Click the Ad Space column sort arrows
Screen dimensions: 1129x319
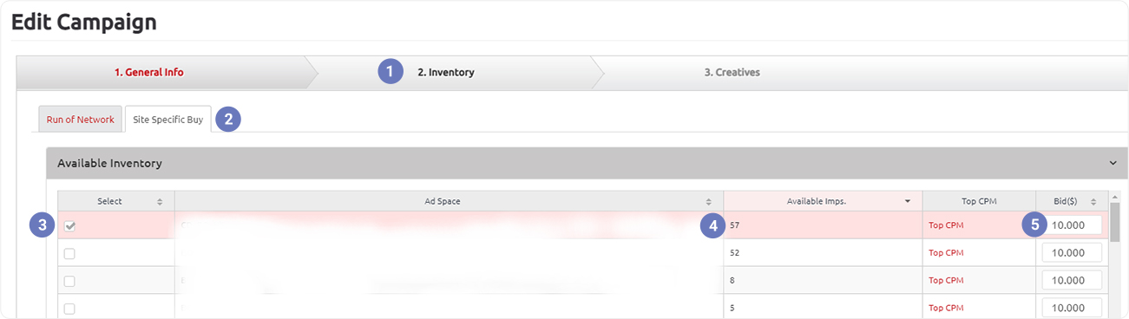pos(708,201)
